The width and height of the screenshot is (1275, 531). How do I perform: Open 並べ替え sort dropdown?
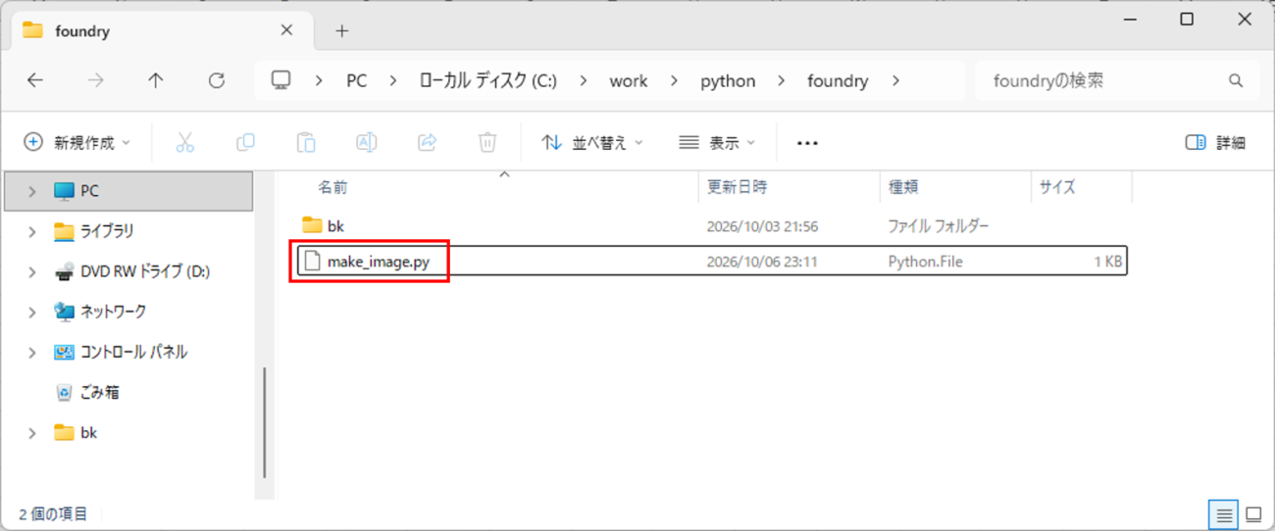coord(592,143)
